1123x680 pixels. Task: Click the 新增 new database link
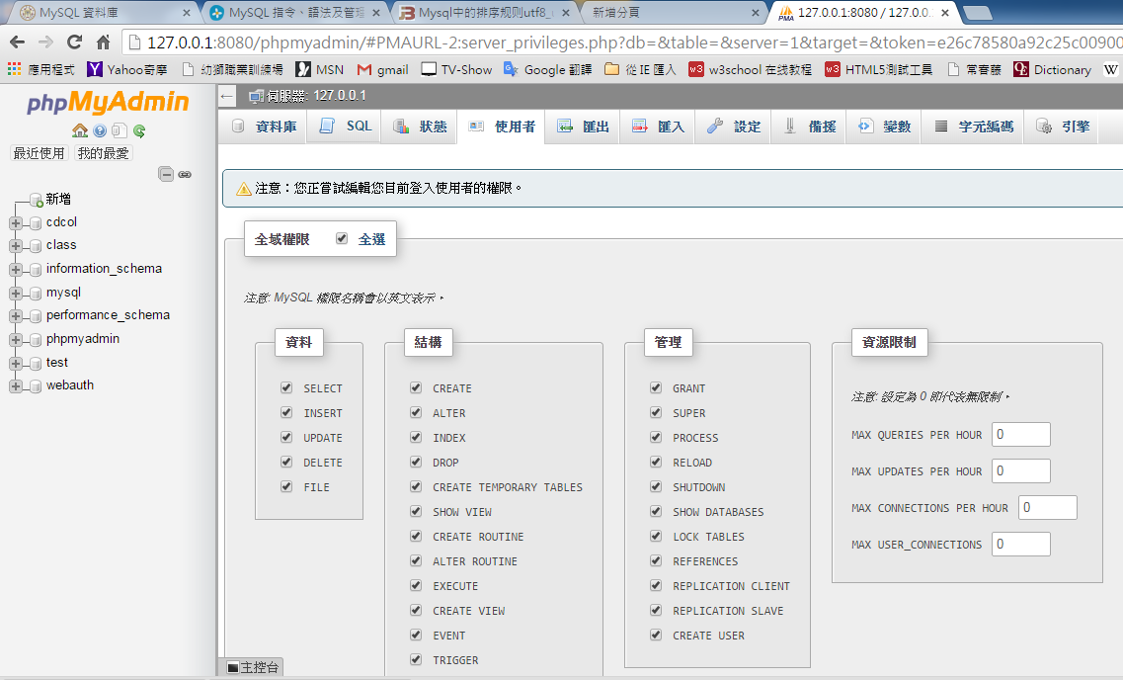click(x=58, y=200)
